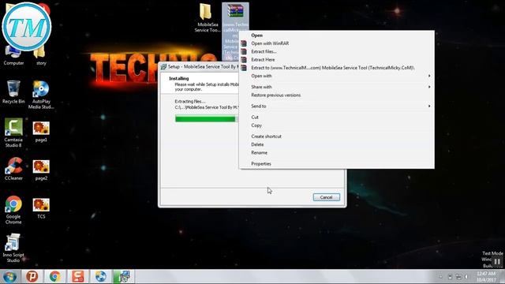Open the page2 image file

(x=41, y=170)
